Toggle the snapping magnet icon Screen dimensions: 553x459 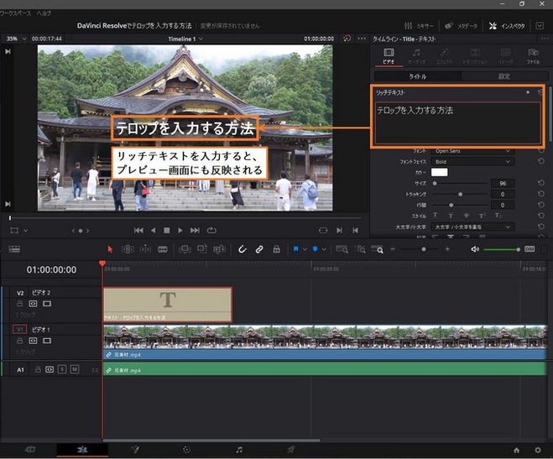pyautogui.click(x=242, y=249)
